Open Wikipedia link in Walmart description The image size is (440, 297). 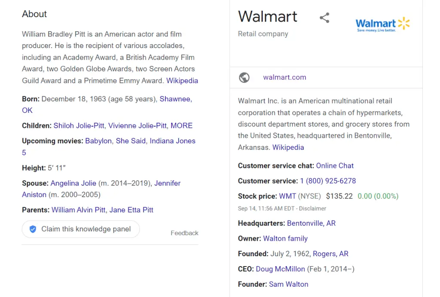[x=288, y=147]
